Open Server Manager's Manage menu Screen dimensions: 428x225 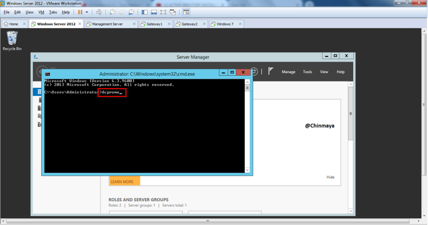288,72
